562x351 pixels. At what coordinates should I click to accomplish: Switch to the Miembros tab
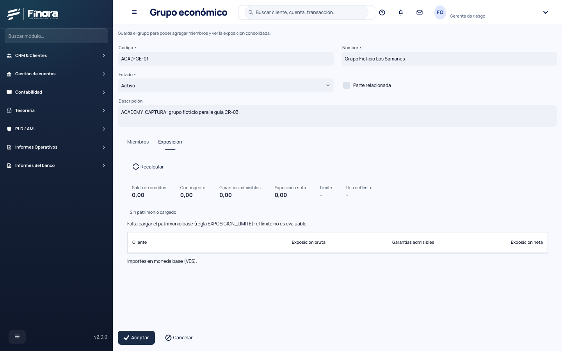138,142
